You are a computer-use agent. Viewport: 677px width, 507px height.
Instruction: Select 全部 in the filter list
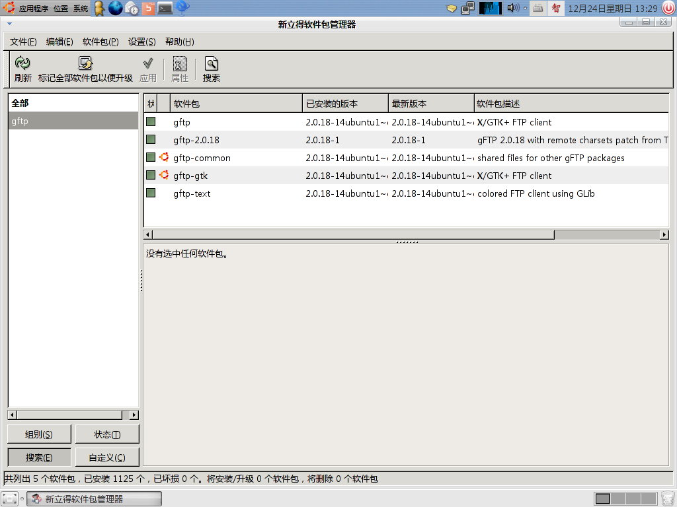tap(73, 103)
